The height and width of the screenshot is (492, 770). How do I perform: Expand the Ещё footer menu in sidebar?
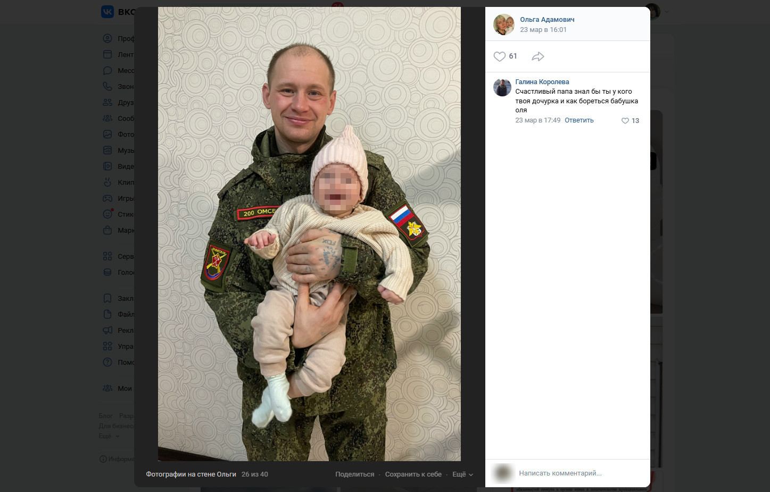tap(109, 436)
